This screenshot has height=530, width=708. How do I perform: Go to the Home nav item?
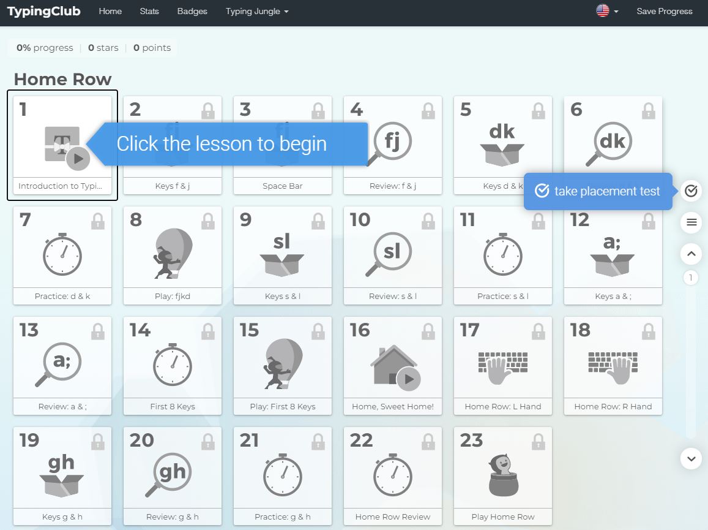point(110,11)
